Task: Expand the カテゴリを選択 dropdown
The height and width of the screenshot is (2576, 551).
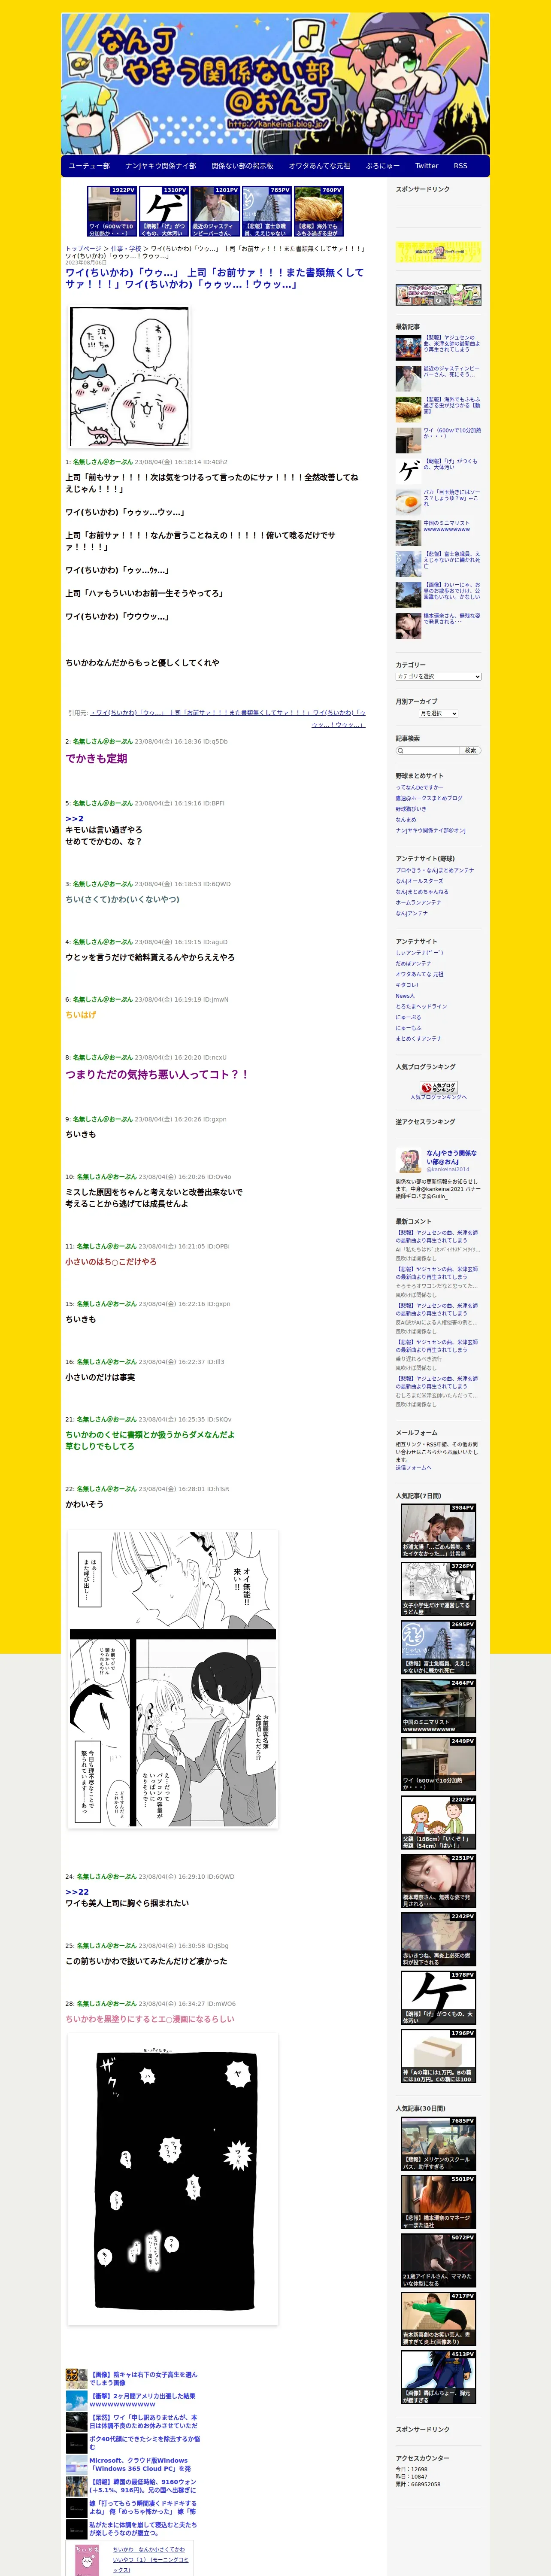Action: click(x=438, y=677)
